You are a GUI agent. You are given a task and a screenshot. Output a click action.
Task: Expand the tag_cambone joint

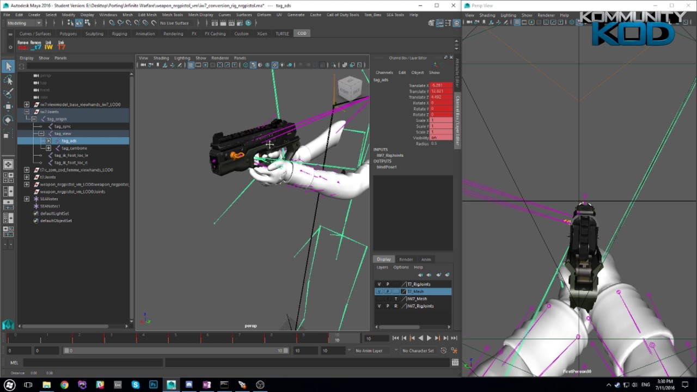click(48, 148)
